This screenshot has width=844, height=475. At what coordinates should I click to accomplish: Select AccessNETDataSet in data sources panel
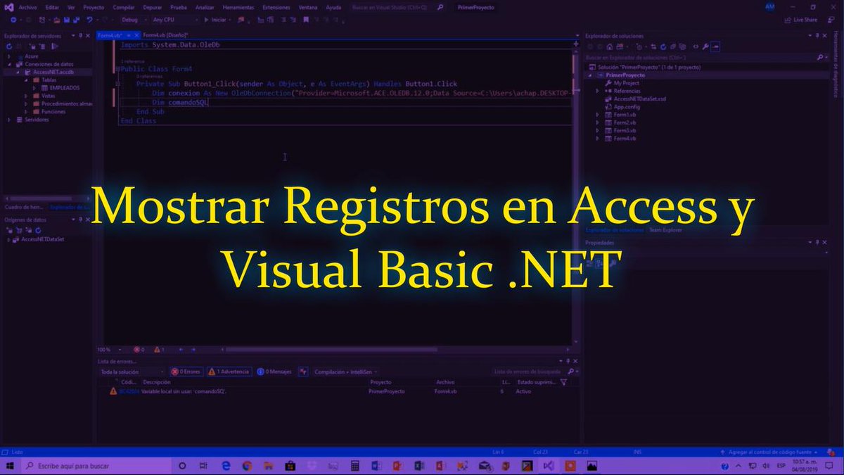pyautogui.click(x=42, y=239)
